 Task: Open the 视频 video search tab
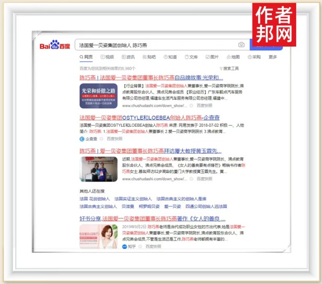click(106, 57)
